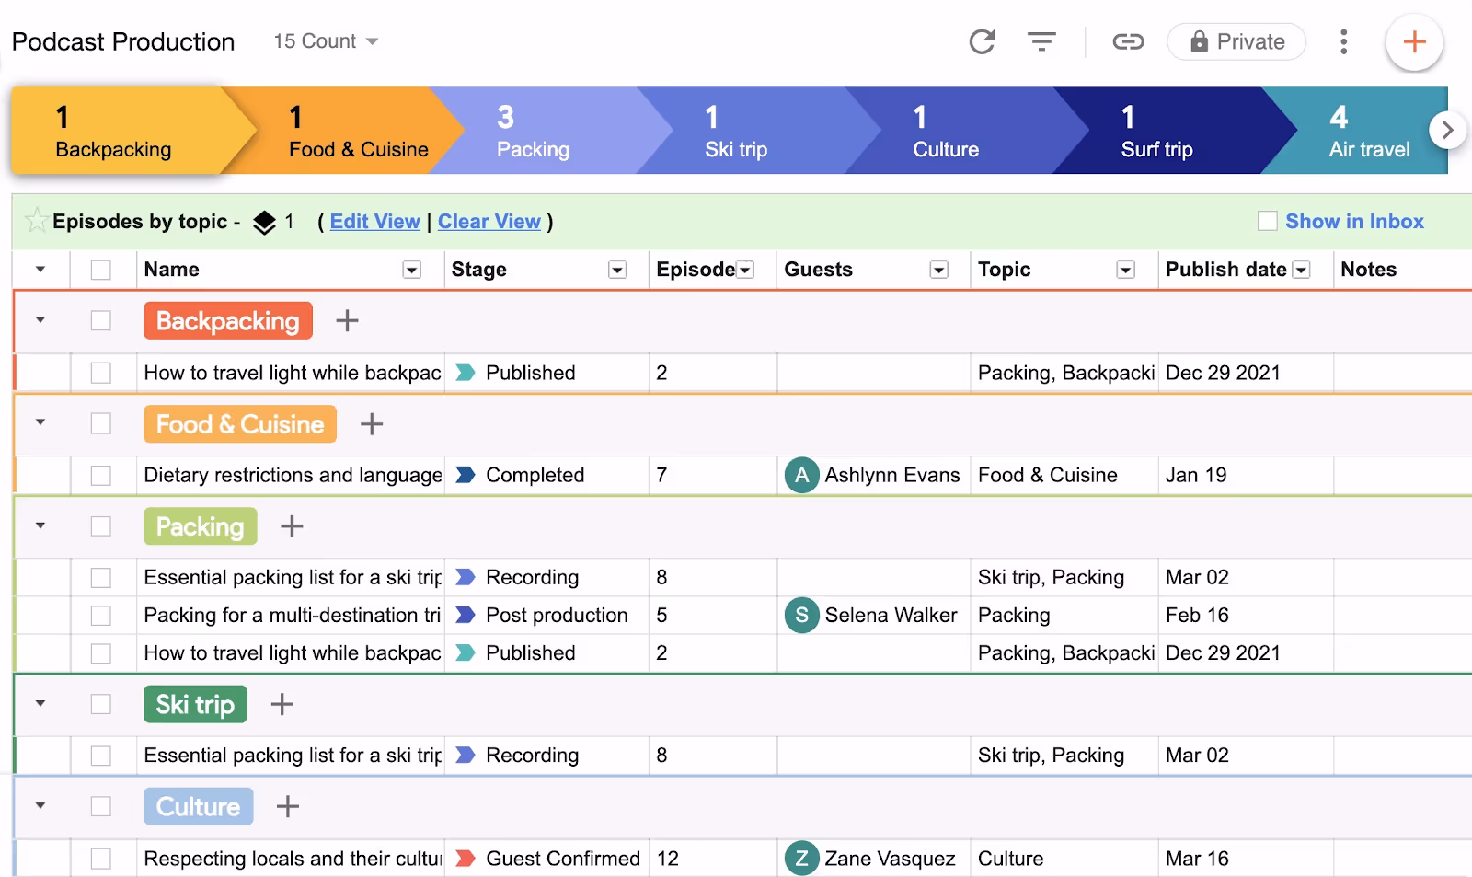Click the copy link chain icon
Screen dimensions: 1472x877
[x=1128, y=41]
